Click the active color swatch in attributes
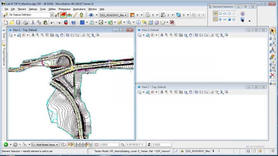278x156 pixels. click(x=132, y=15)
